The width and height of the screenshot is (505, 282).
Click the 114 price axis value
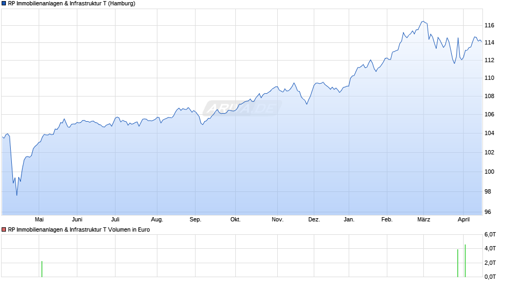(489, 42)
